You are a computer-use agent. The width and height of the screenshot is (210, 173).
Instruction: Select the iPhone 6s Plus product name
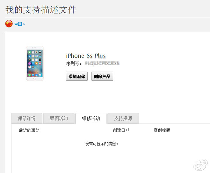[x=86, y=56]
